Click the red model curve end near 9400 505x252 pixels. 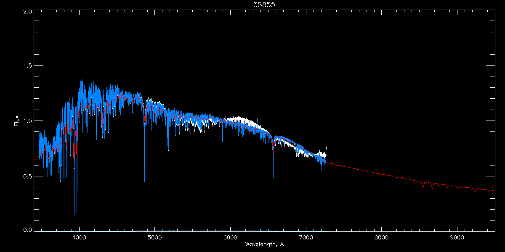point(490,191)
